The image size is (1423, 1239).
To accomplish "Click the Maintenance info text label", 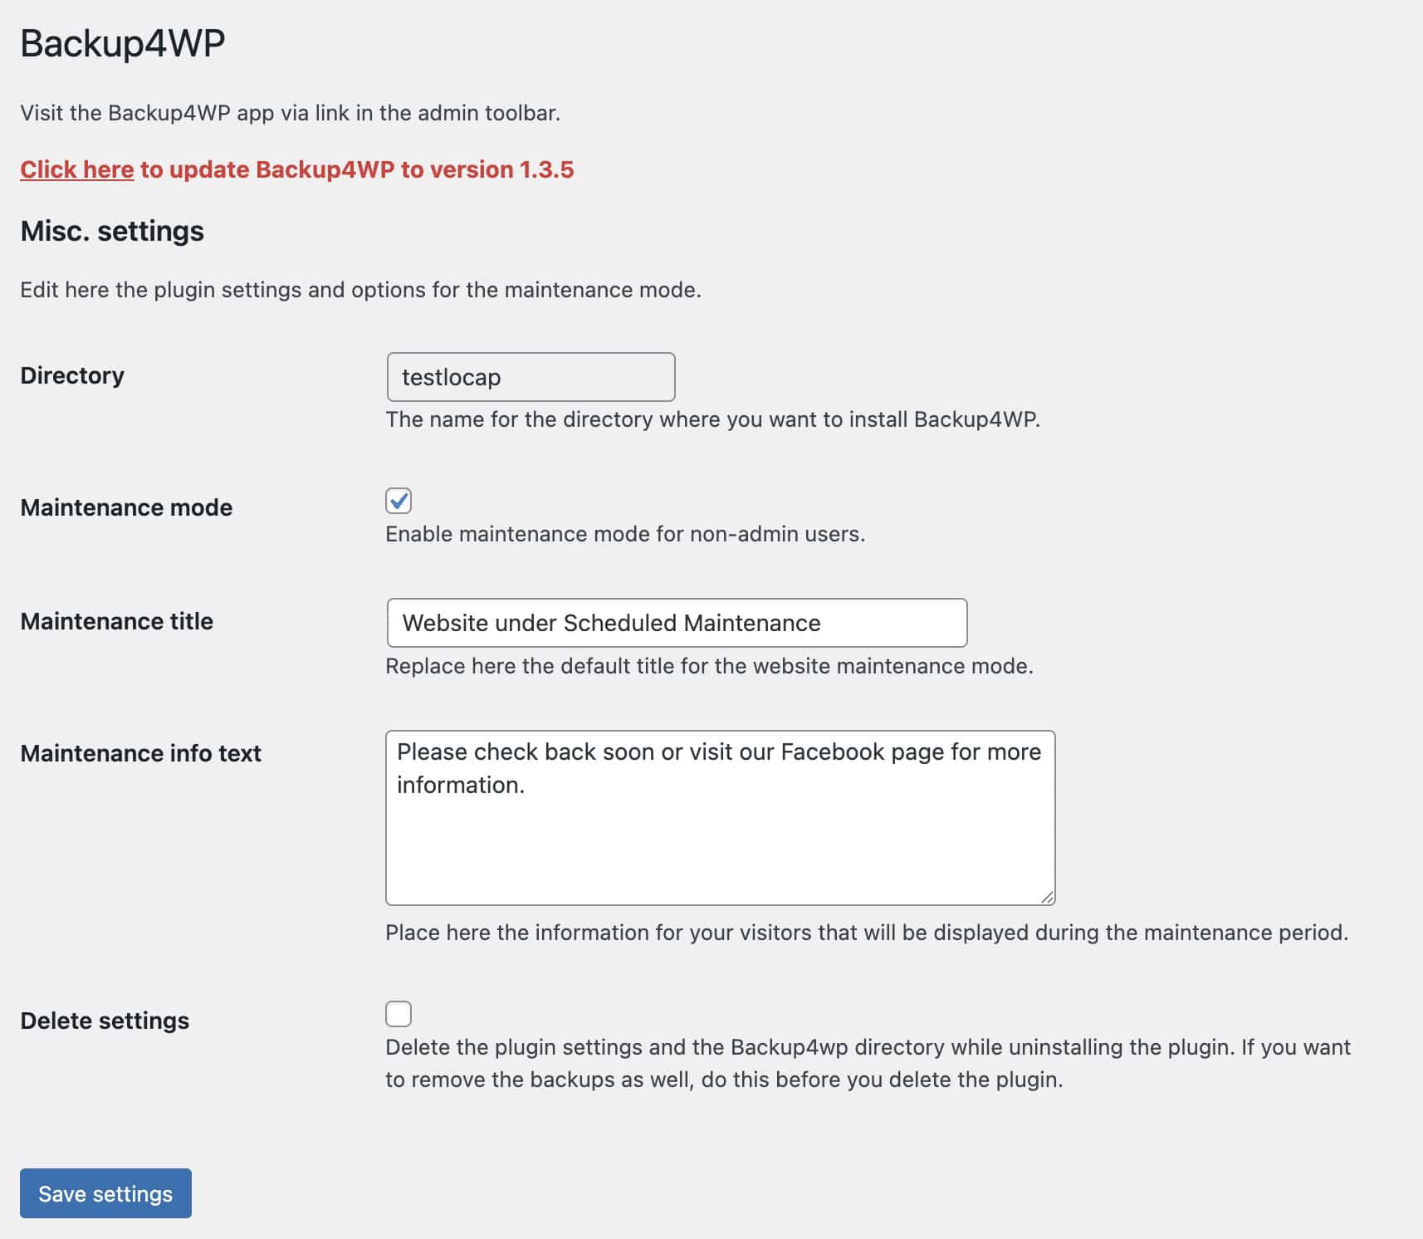I will click(x=141, y=753).
